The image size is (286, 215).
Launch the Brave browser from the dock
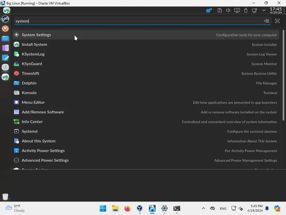(x=5, y=29)
